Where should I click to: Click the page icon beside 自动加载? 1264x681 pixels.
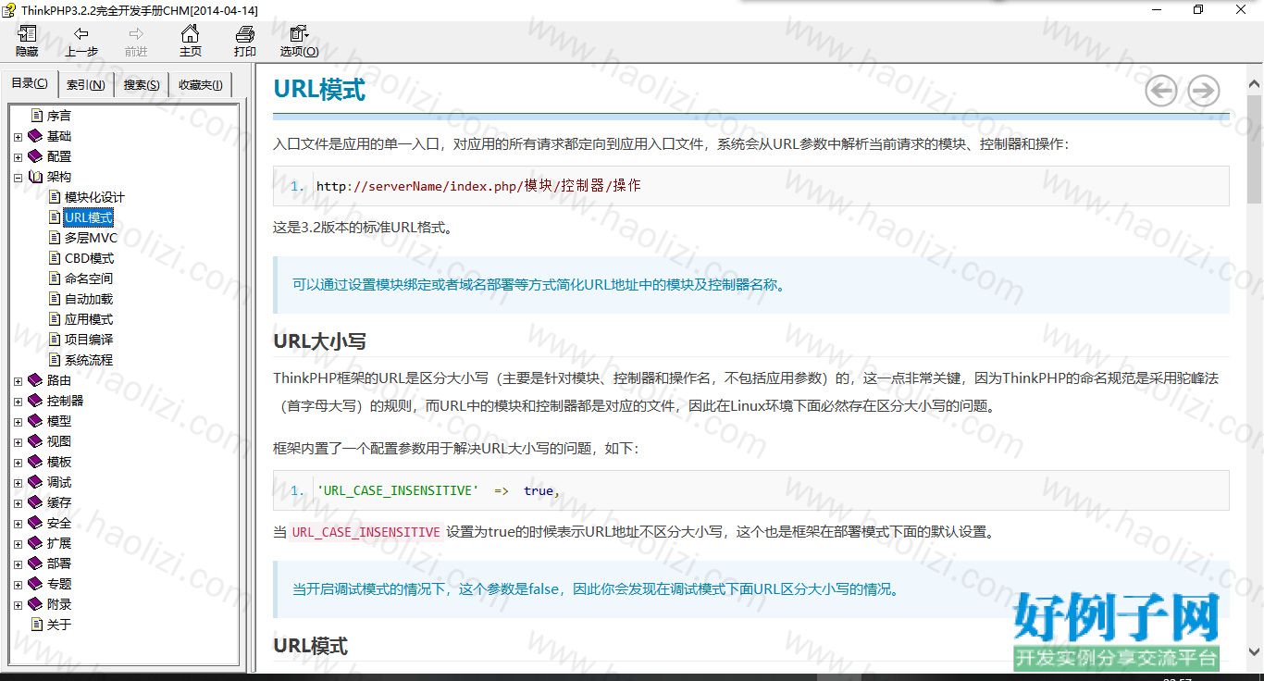55,299
